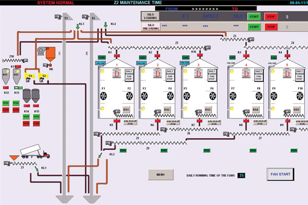Click the FAN START button

click(x=281, y=174)
